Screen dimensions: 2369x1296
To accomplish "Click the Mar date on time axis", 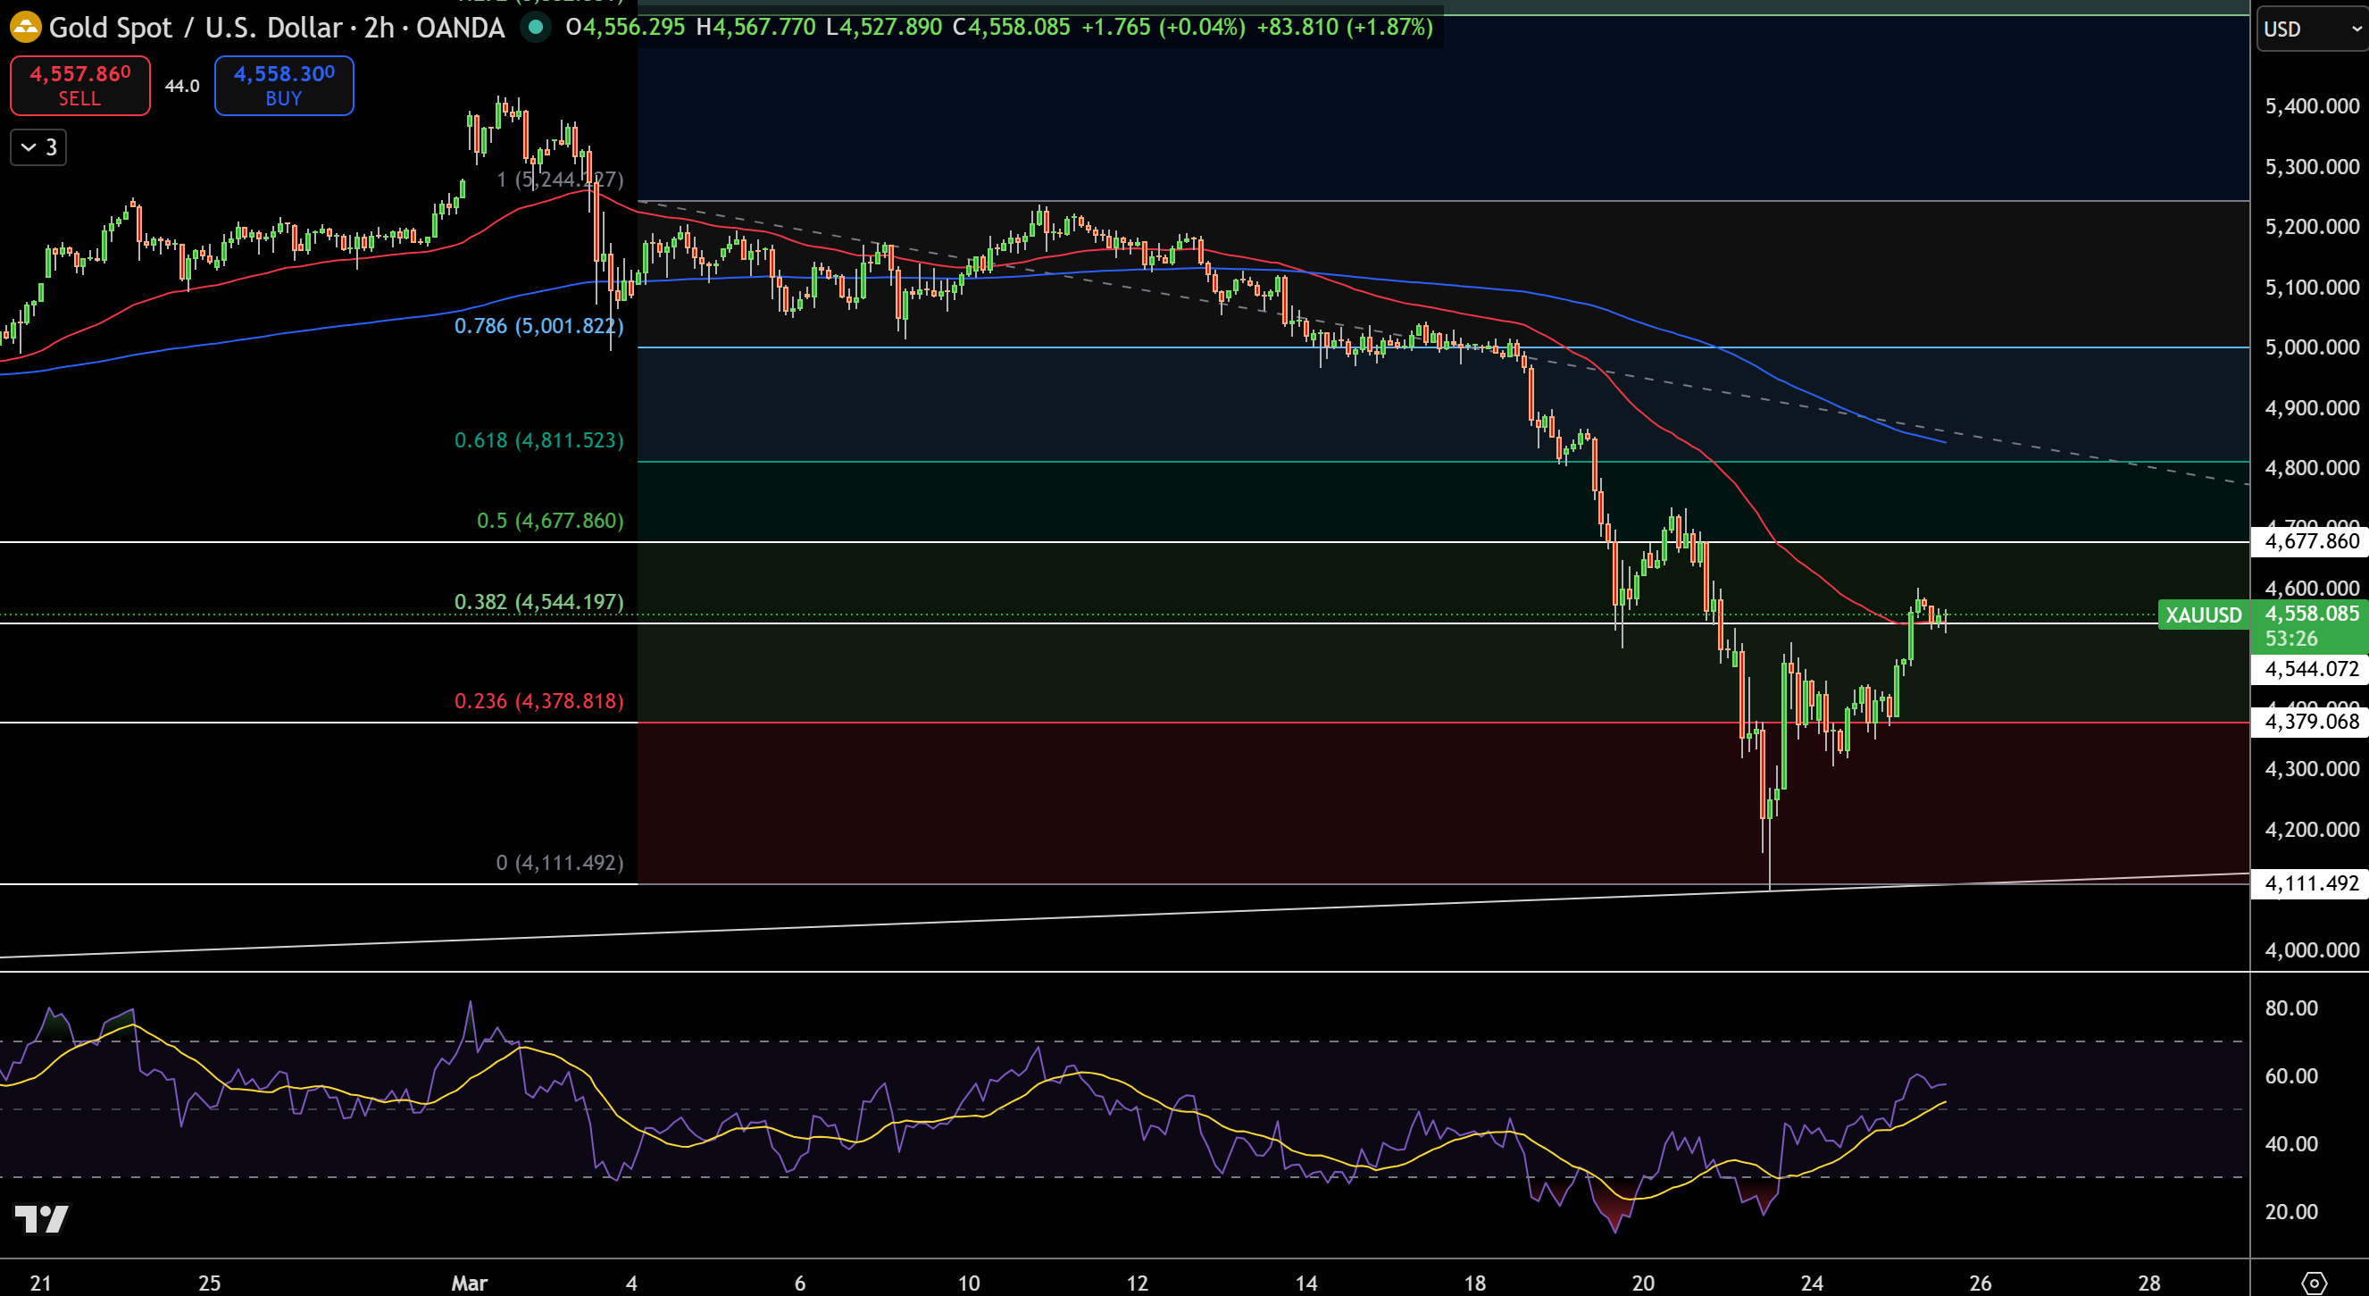I will [469, 1283].
